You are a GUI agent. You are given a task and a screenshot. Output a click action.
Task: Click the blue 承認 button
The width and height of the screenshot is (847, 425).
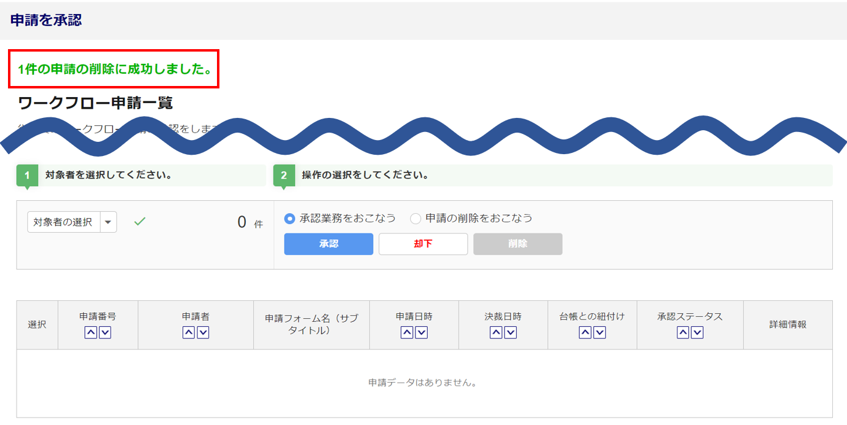tap(328, 244)
